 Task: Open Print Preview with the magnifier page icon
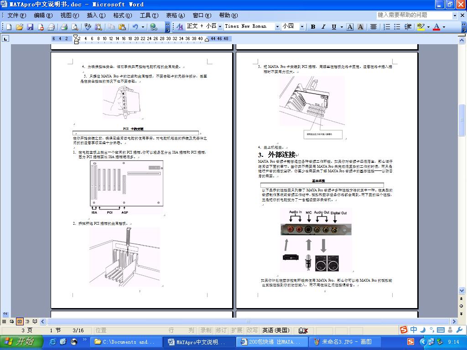tap(75, 27)
